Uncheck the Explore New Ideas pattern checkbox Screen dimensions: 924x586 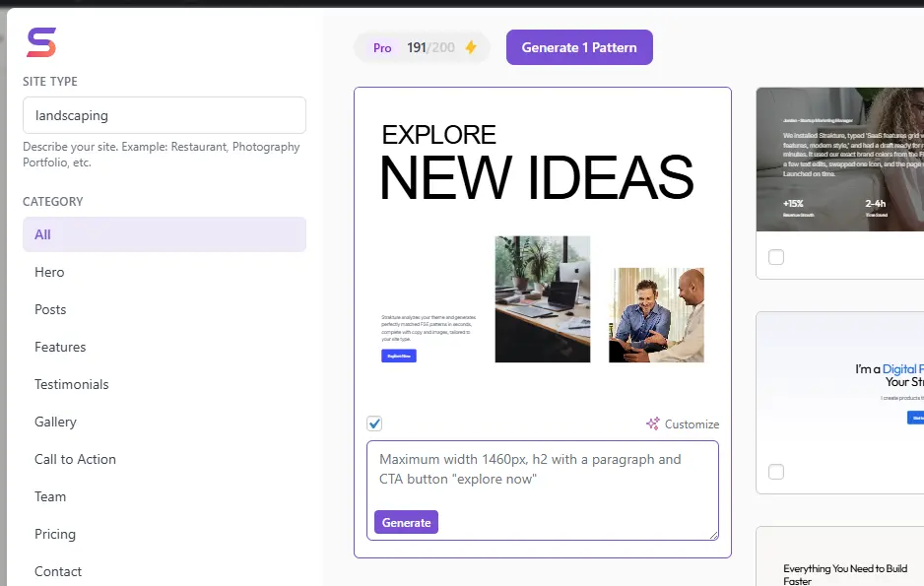click(374, 423)
